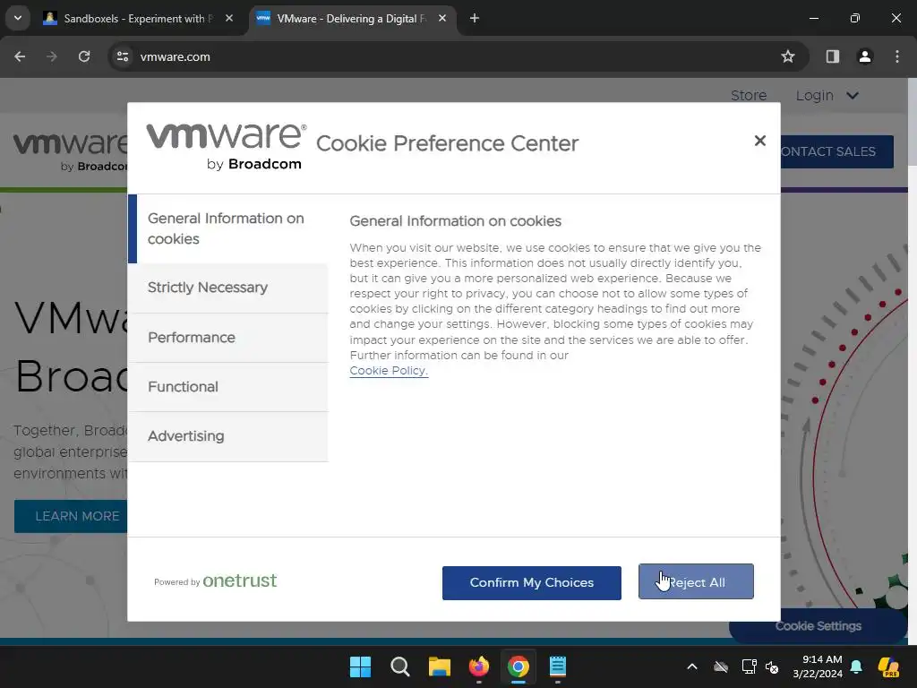Click the Reject All button
The image size is (917, 688).
(x=696, y=581)
